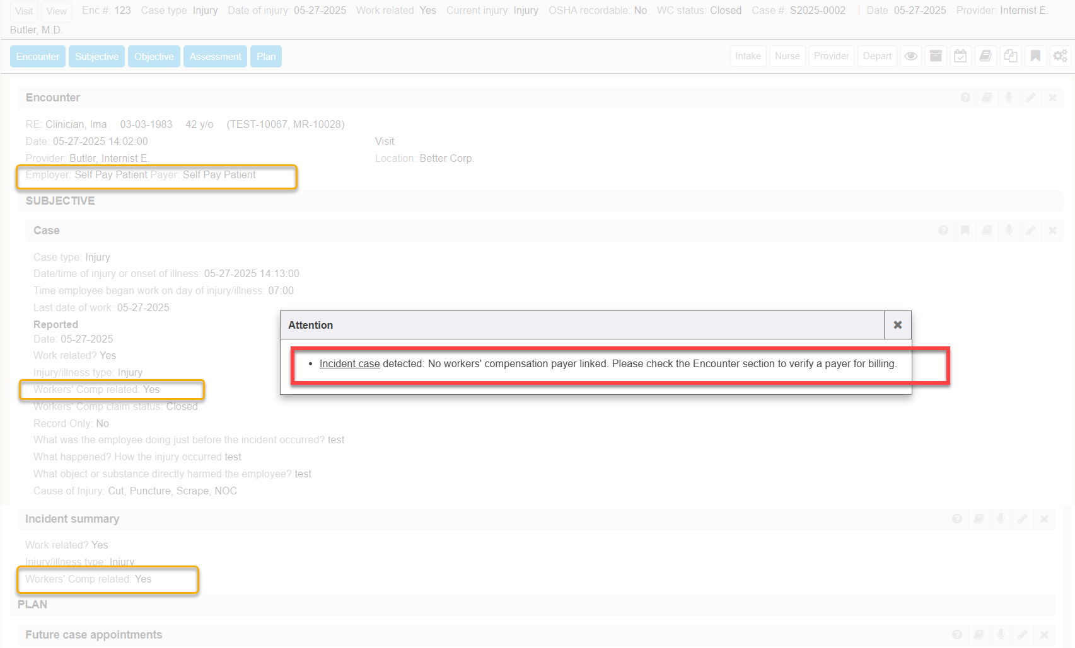Open the Visit menu button
This screenshot has width=1075, height=648.
click(24, 11)
